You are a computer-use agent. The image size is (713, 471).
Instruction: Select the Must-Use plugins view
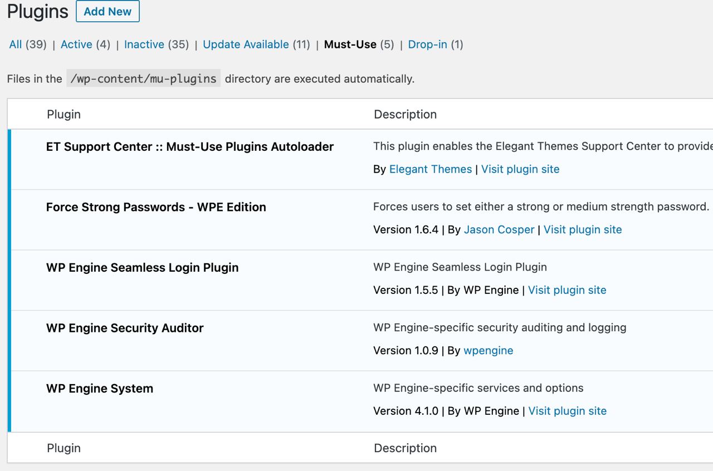point(350,45)
